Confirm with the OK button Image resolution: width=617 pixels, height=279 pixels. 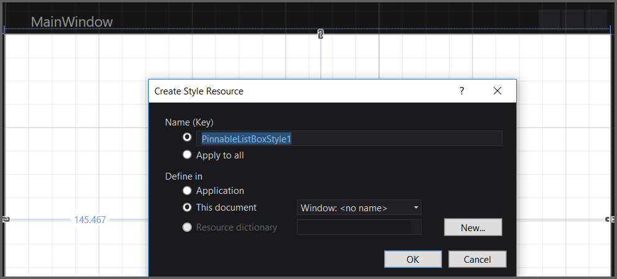413,260
